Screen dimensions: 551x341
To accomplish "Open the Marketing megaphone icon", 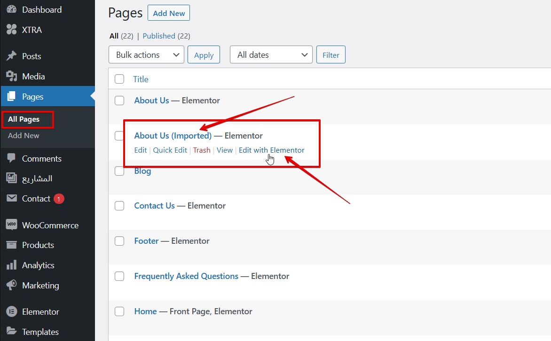I will [x=12, y=285].
